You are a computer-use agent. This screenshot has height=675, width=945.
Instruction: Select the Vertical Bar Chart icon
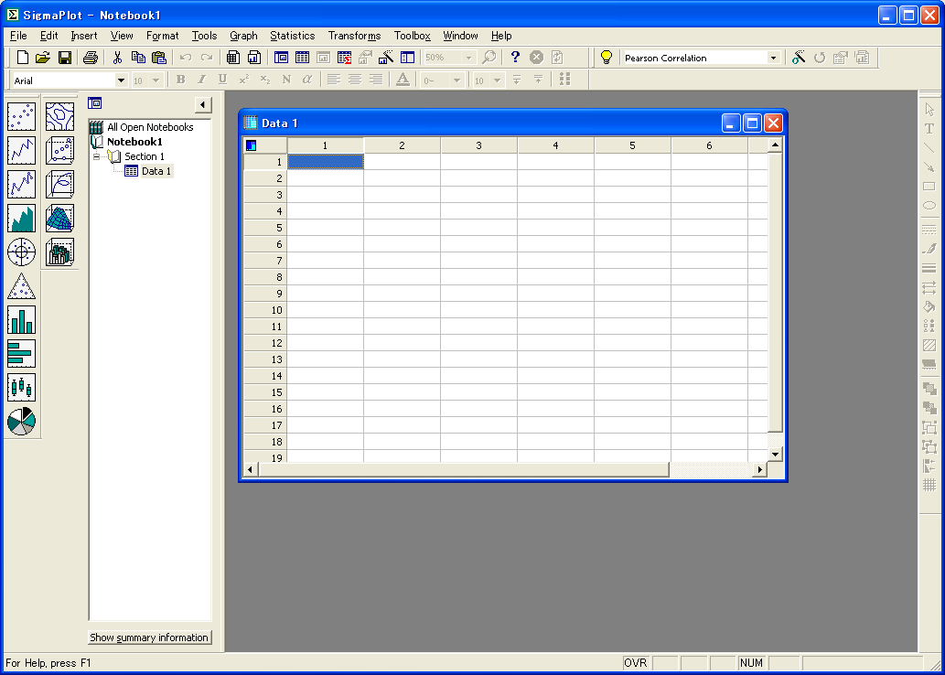click(x=22, y=319)
